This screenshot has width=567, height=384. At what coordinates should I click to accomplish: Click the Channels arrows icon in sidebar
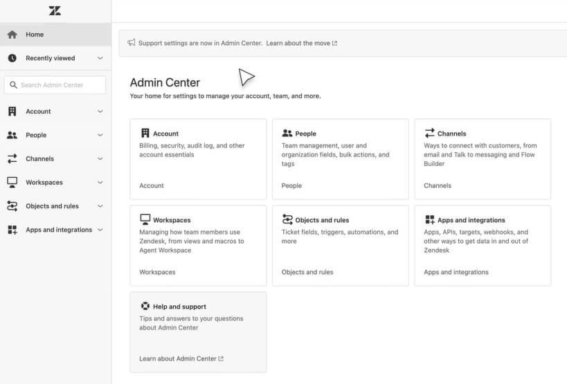[x=12, y=158]
